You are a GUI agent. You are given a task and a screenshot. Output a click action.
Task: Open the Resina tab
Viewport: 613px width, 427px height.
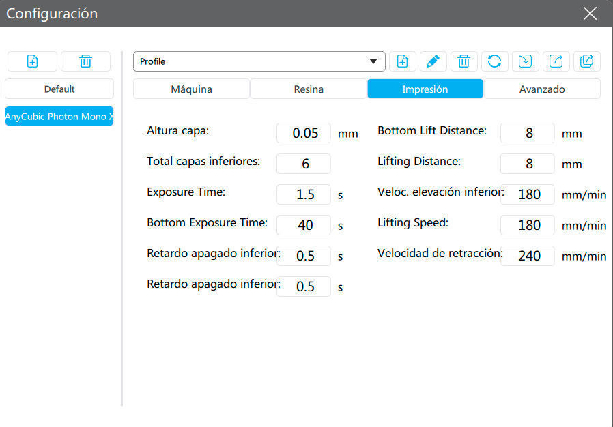point(309,89)
